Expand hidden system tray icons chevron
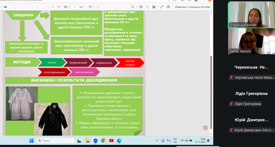 pos(157,141)
